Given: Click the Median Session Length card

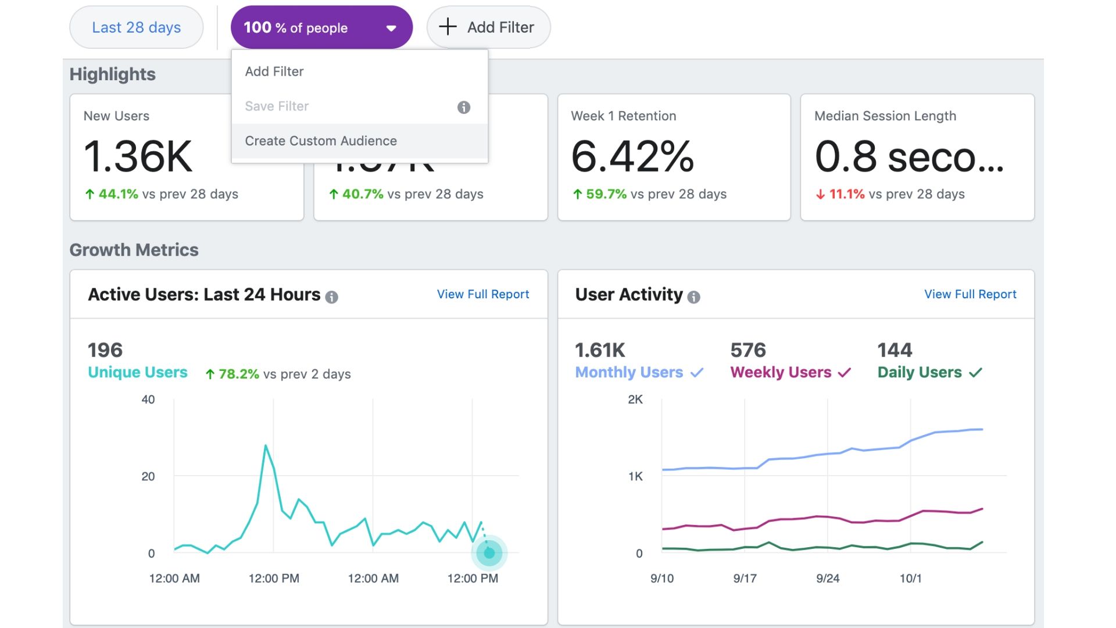Looking at the screenshot, I should click(x=917, y=157).
